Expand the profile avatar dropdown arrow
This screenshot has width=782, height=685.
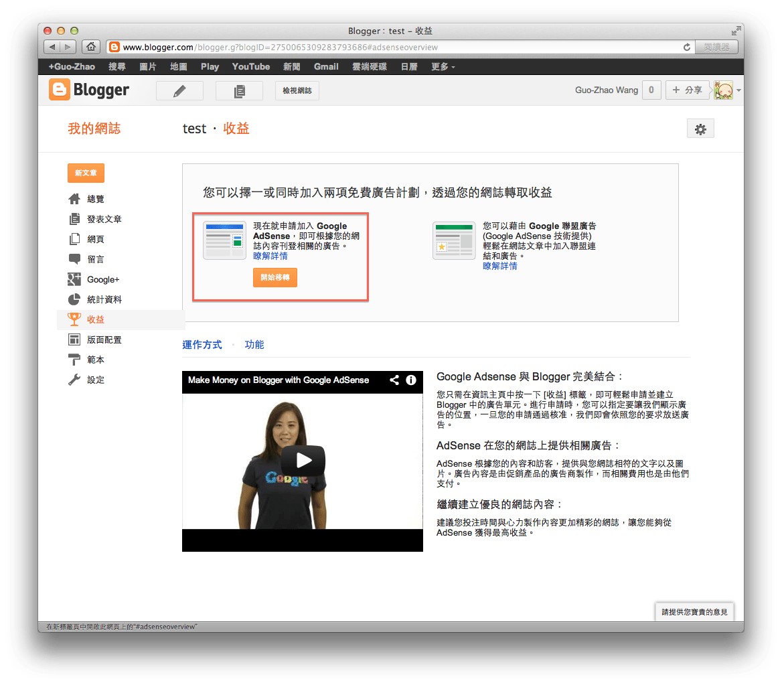[738, 90]
